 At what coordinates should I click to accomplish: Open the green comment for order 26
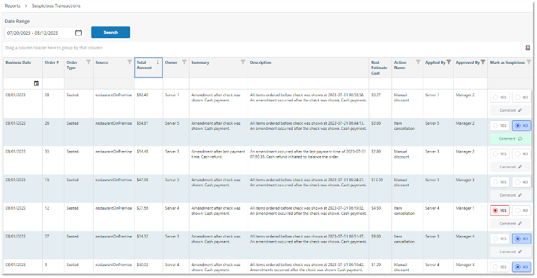511,139
